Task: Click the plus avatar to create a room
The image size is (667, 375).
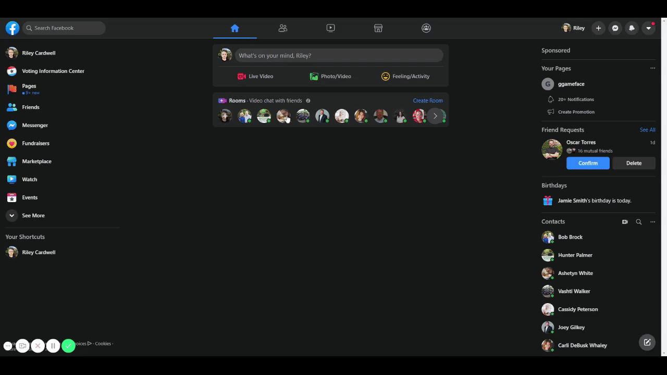Action: pyautogui.click(x=225, y=116)
